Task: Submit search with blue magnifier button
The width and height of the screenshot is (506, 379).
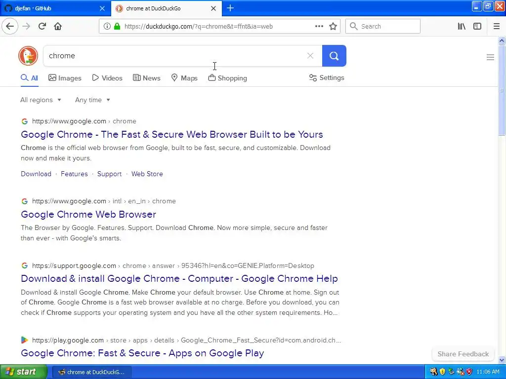Action: point(334,56)
